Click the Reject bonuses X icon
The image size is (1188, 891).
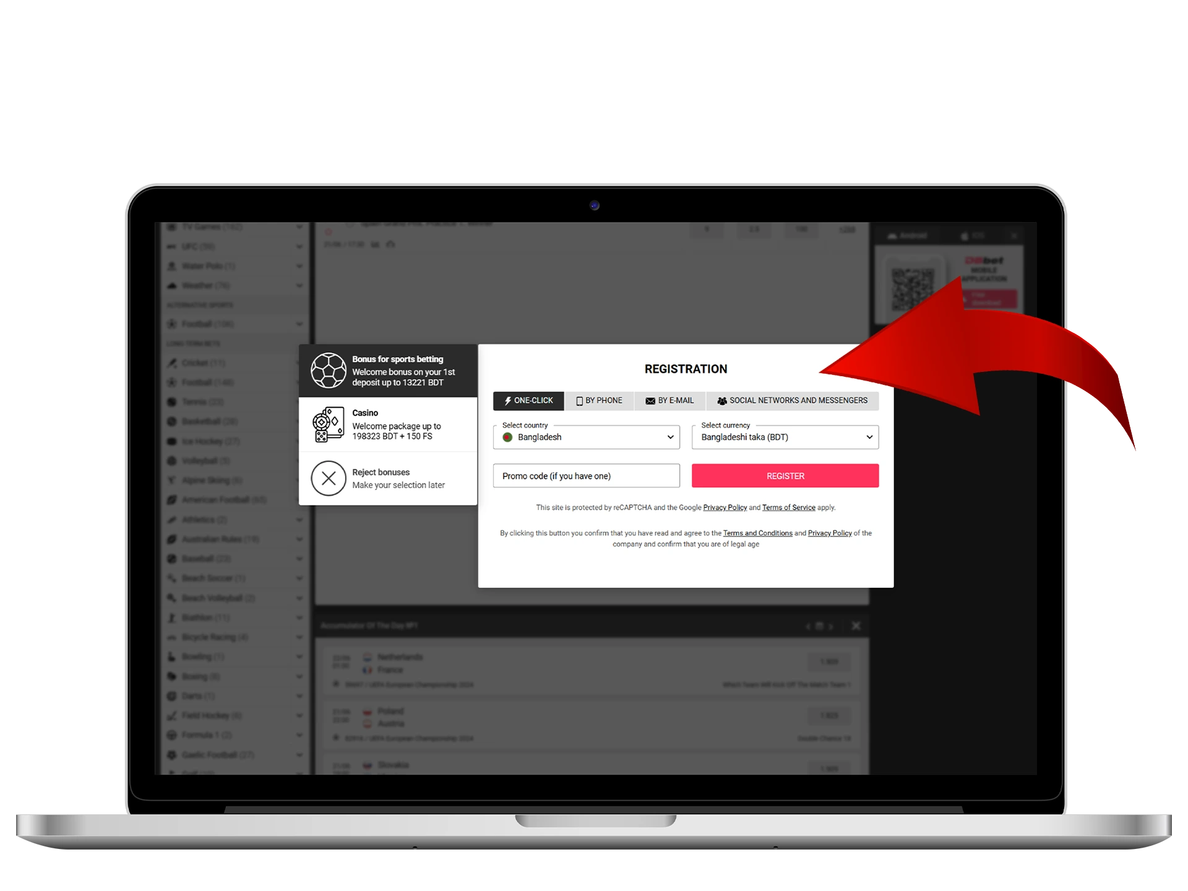pyautogui.click(x=329, y=477)
